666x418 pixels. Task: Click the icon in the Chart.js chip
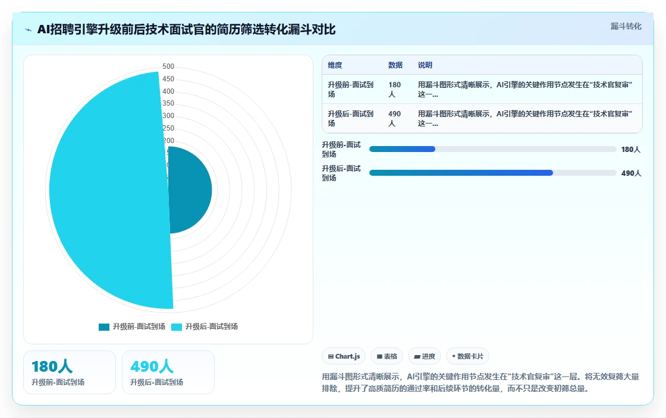[x=331, y=356]
